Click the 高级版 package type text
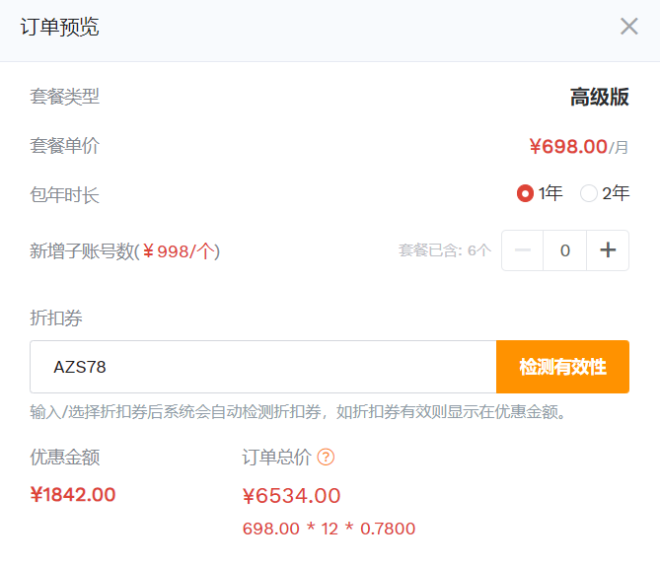The width and height of the screenshot is (660, 566). pos(599,97)
